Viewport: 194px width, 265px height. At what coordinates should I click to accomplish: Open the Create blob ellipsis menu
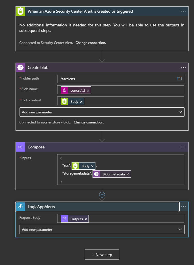click(x=184, y=68)
